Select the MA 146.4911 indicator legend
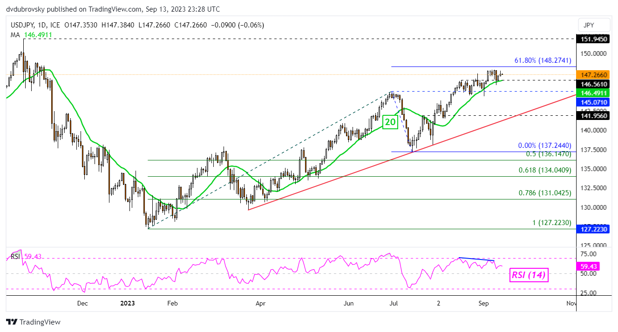 tap(31, 34)
